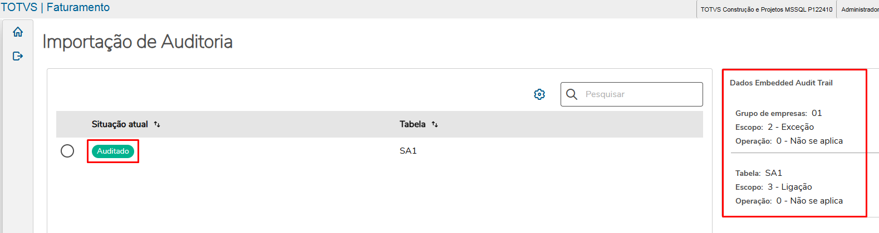Image resolution: width=879 pixels, height=233 pixels.
Task: Open table settings gear icon
Action: click(539, 94)
